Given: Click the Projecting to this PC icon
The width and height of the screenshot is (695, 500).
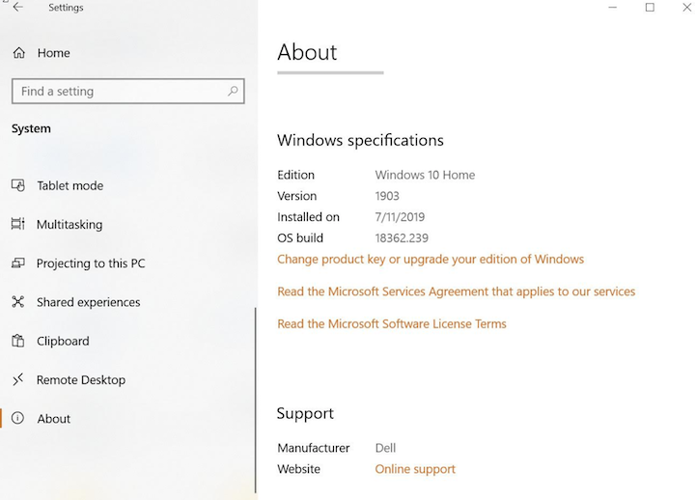Looking at the screenshot, I should (17, 264).
